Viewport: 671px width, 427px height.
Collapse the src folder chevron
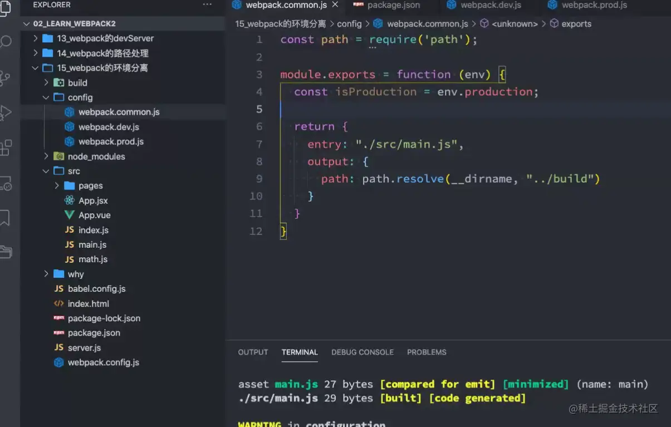click(46, 171)
